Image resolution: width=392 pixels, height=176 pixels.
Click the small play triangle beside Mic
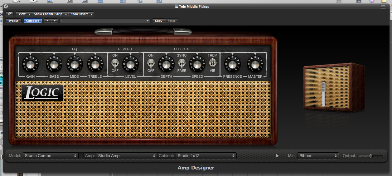[277, 156]
